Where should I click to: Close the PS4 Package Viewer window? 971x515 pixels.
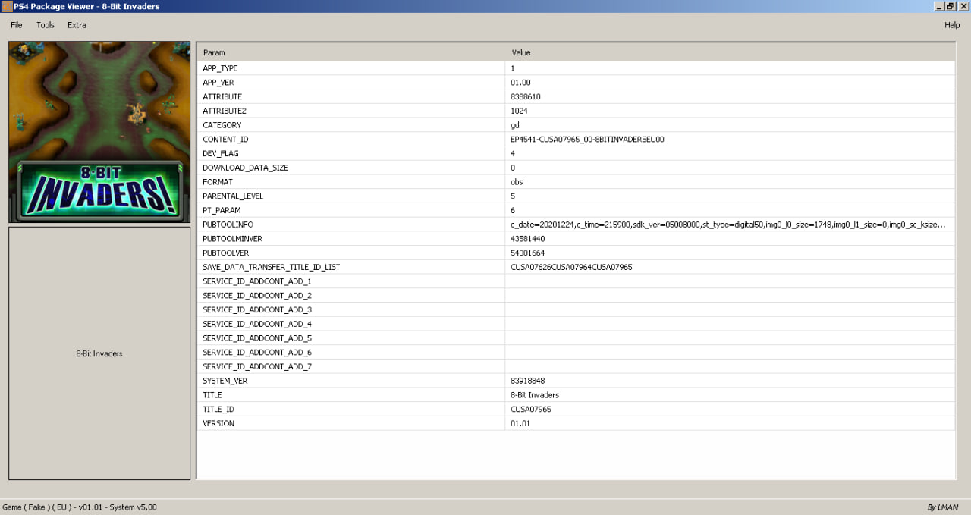click(x=964, y=6)
